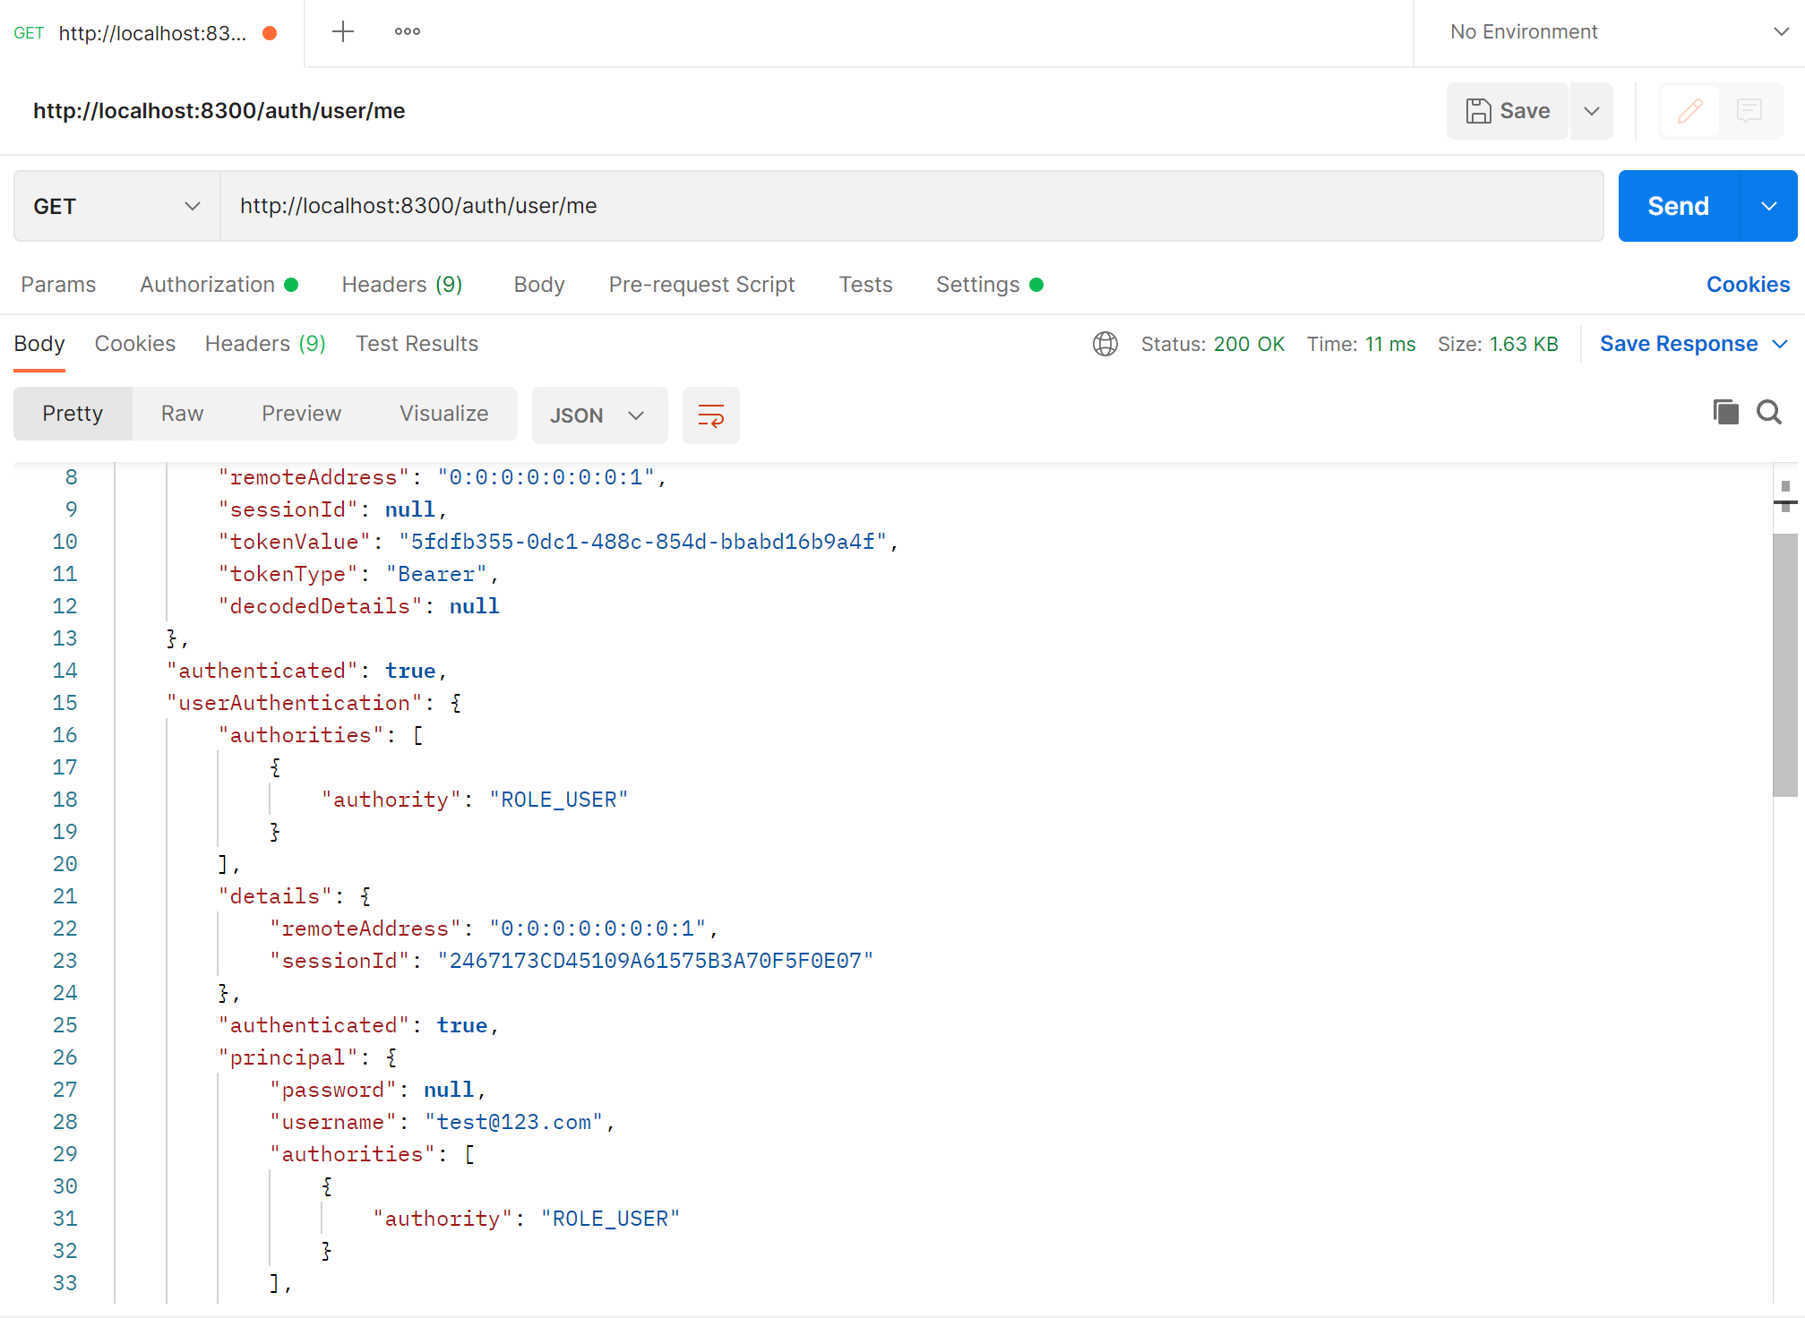This screenshot has width=1805, height=1318.
Task: Switch to Test Results response tab
Action: (417, 344)
